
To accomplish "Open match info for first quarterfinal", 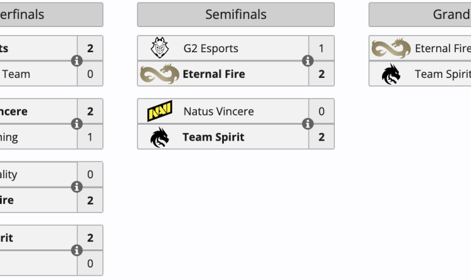I will [77, 61].
